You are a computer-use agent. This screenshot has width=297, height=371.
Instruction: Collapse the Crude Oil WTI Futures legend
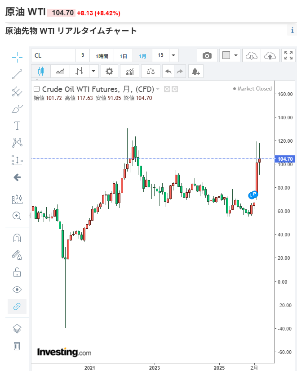pyautogui.click(x=37, y=89)
